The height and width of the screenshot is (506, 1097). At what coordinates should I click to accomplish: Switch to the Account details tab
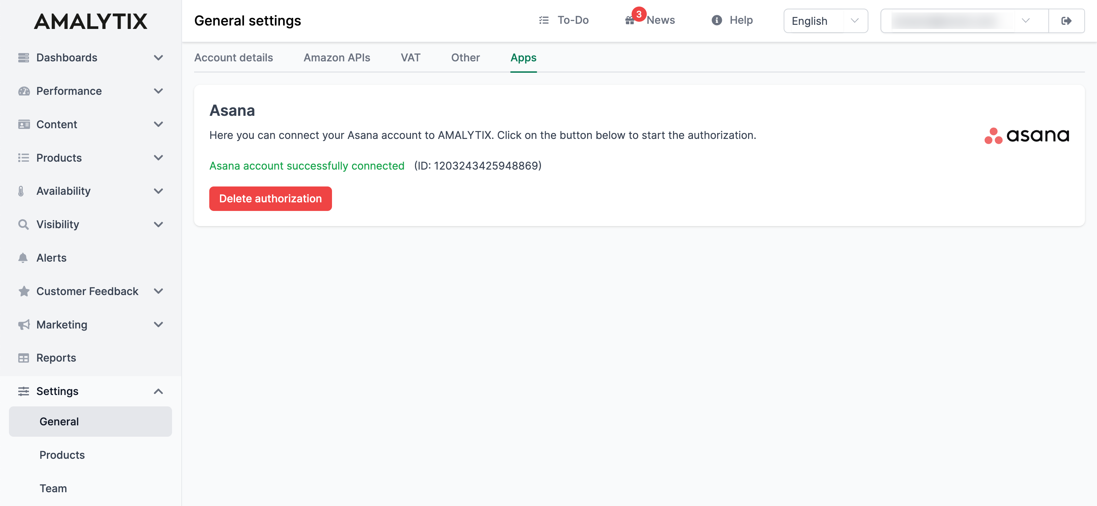click(233, 58)
